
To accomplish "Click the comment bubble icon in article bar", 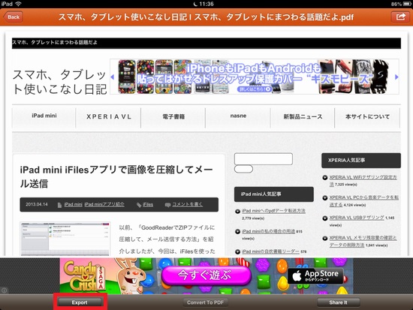I will [167, 205].
